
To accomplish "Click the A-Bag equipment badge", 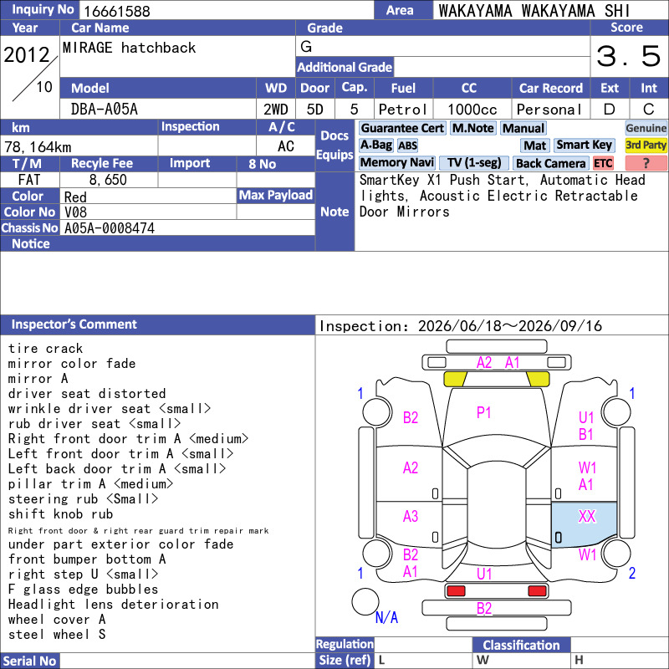I will (375, 145).
